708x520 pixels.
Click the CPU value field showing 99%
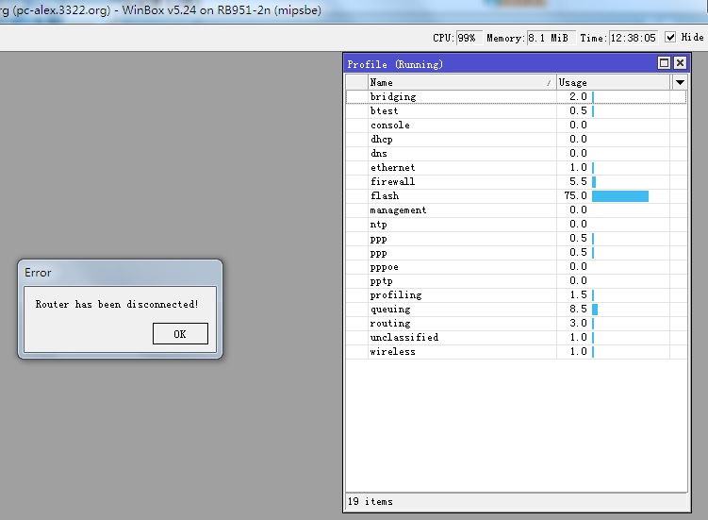(x=469, y=38)
